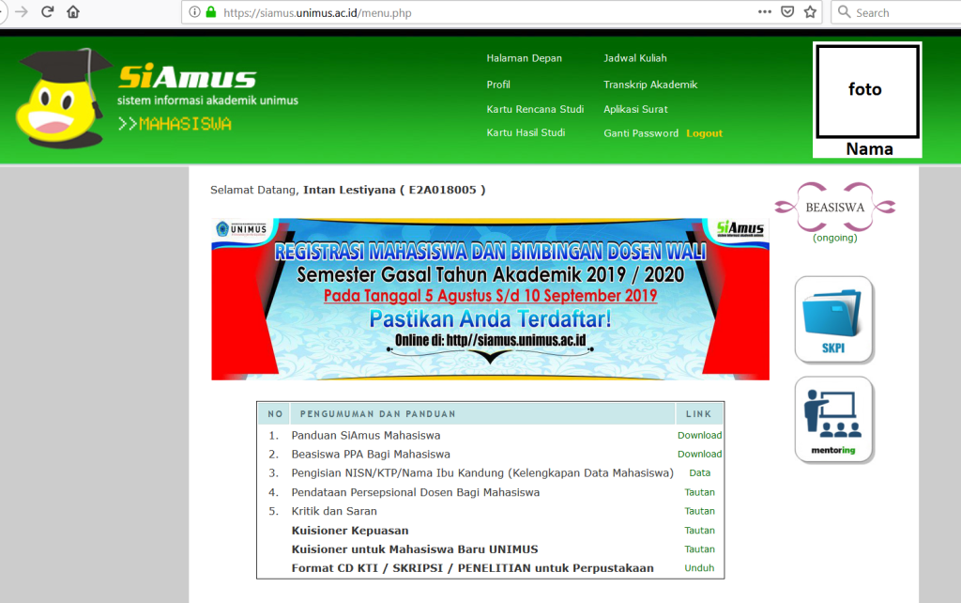Open Jadwal Kuliah menu

tap(635, 58)
